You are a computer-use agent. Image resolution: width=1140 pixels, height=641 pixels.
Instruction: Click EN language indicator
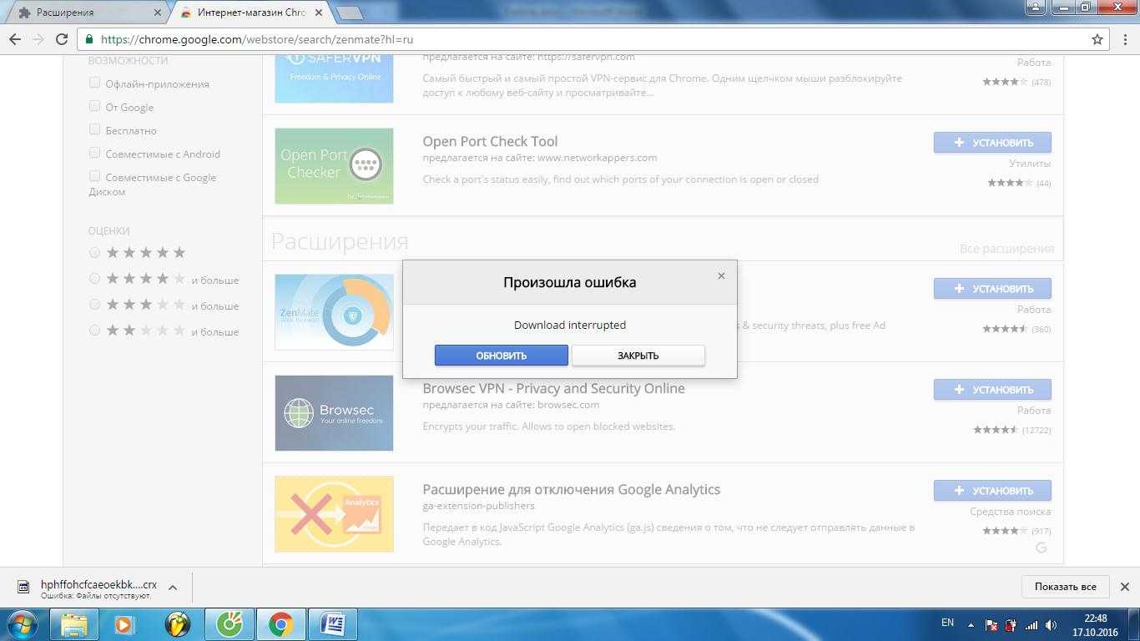click(947, 623)
